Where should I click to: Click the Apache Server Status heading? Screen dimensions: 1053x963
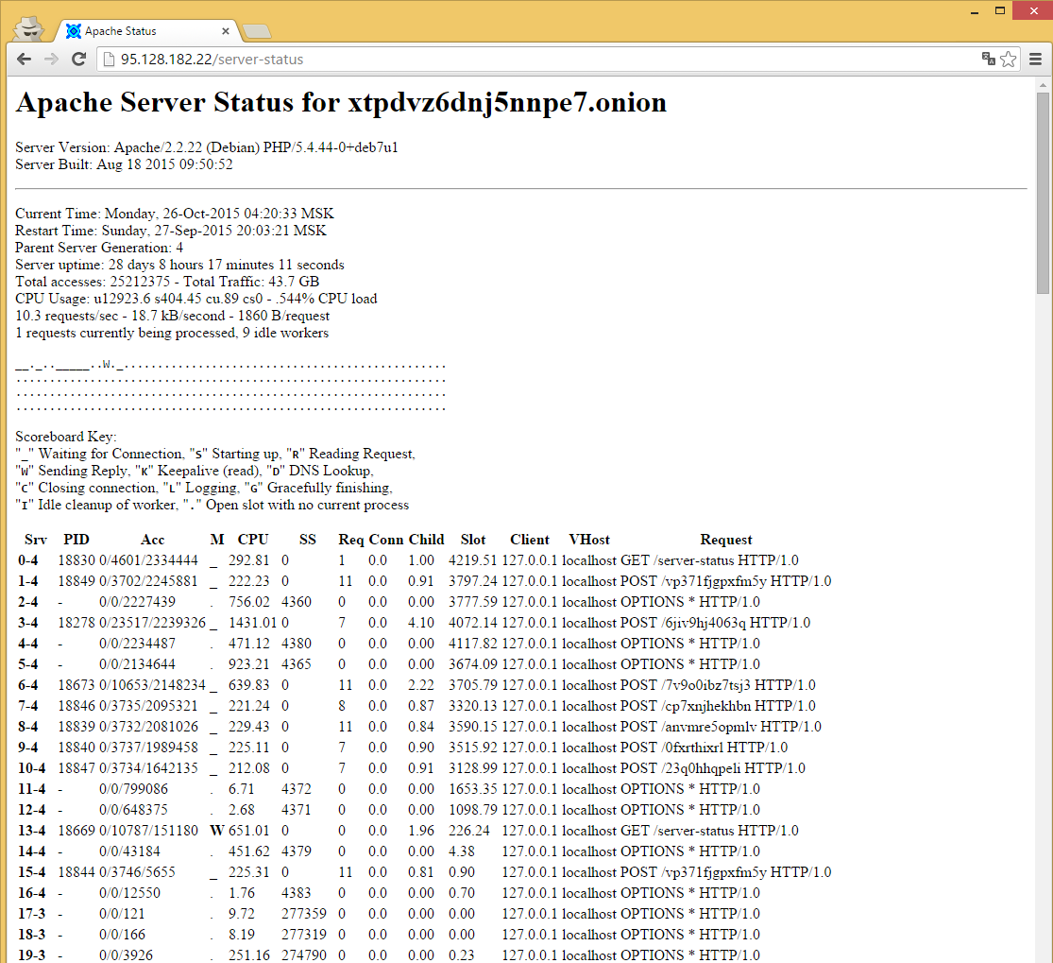coord(341,103)
